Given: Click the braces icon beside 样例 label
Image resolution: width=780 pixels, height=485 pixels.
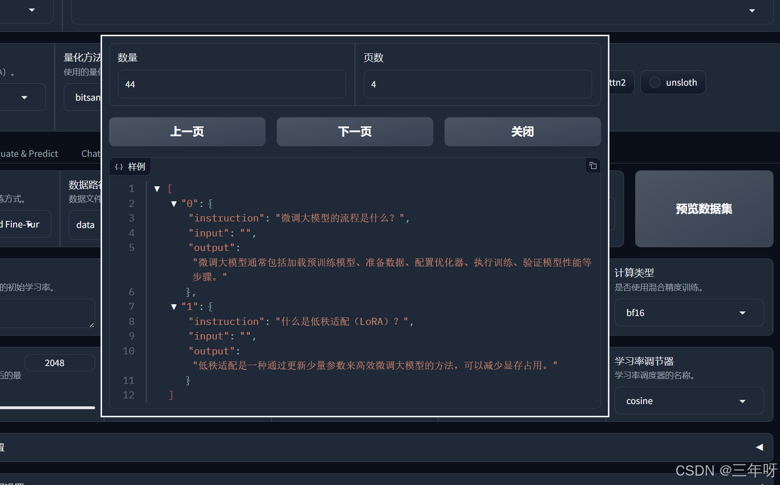Looking at the screenshot, I should pyautogui.click(x=119, y=167).
